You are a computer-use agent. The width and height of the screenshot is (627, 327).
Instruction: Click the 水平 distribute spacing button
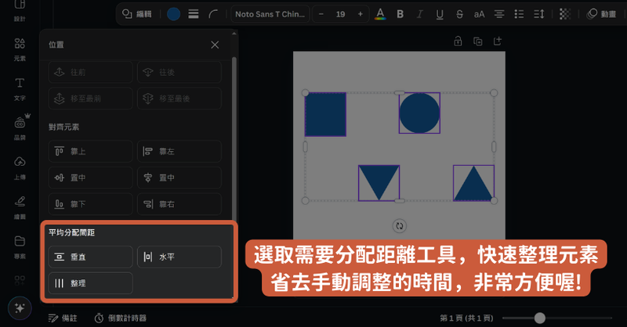179,257
